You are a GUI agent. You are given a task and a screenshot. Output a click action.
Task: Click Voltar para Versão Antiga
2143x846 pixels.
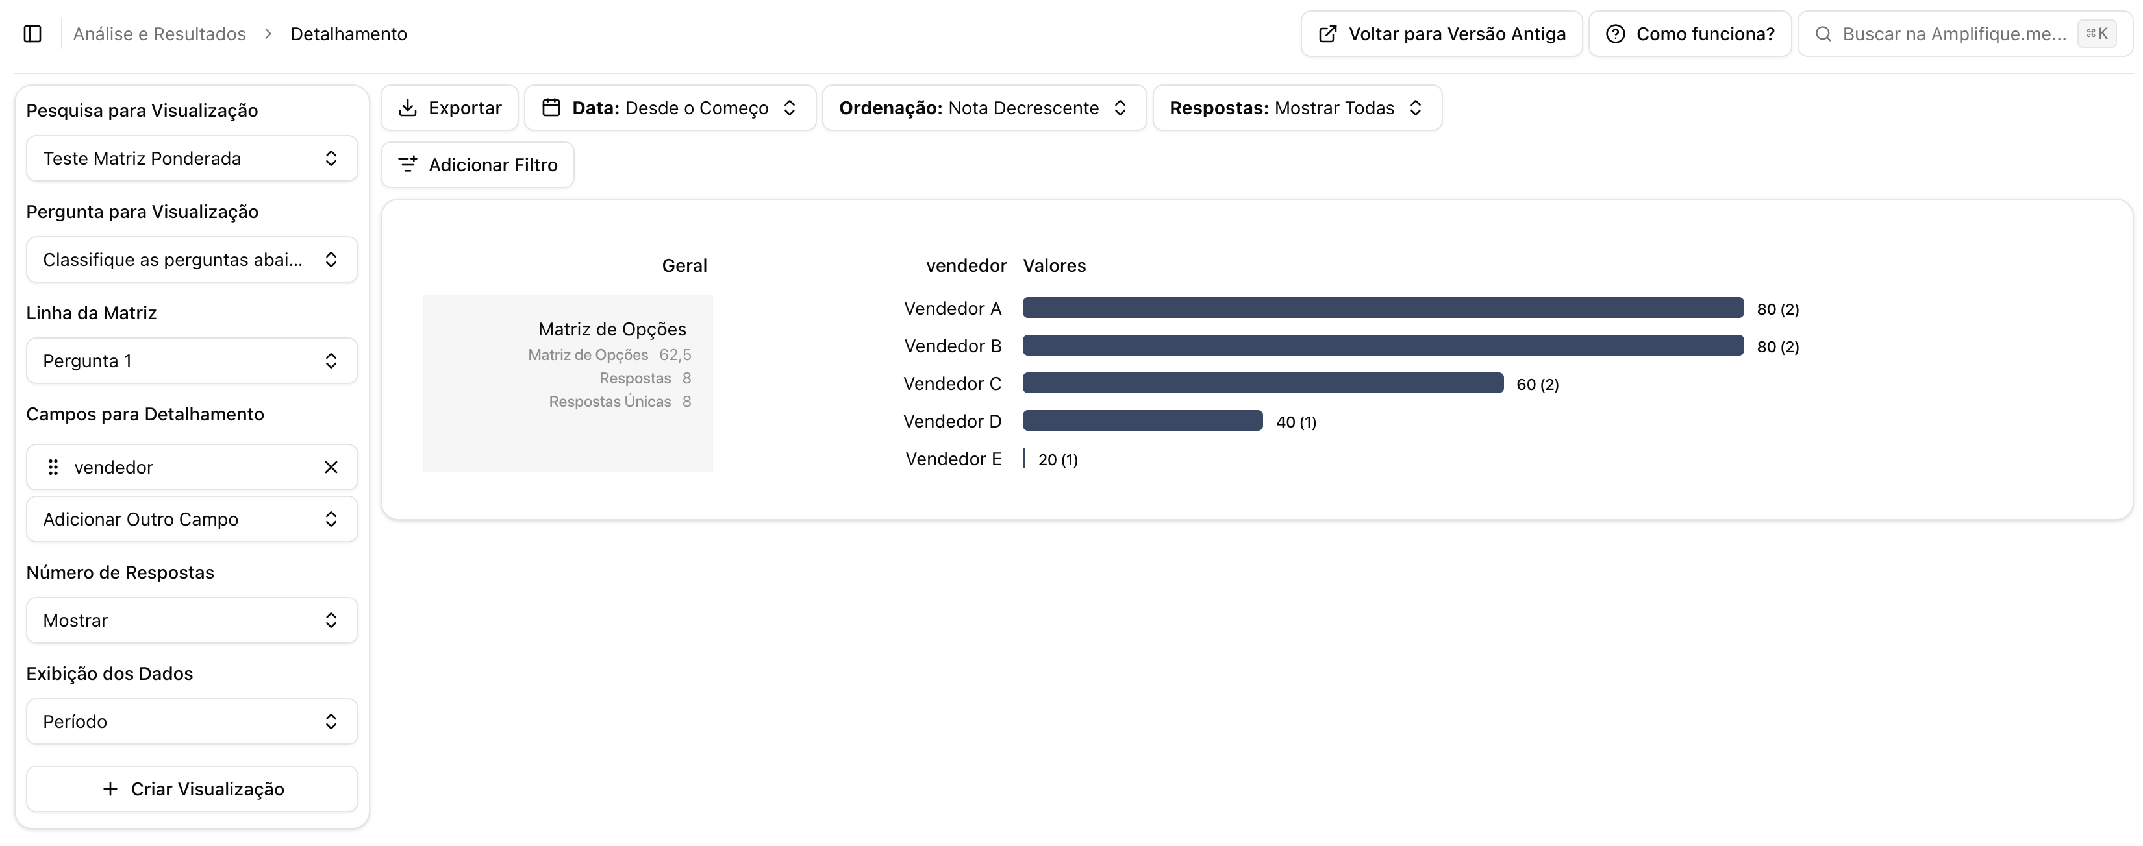point(1442,34)
